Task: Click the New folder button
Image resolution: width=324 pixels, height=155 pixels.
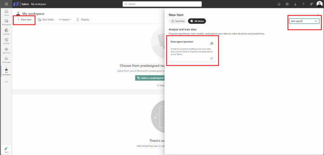Action: click(46, 20)
